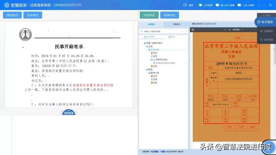Zoom out with the minus icon in viewer toolbar
276x155 pixels.
(x=225, y=30)
